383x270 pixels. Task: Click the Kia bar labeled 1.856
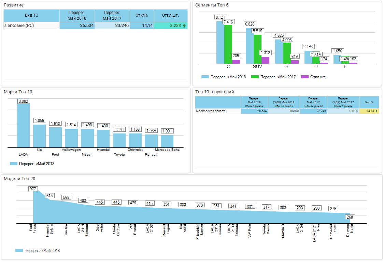click(x=39, y=136)
